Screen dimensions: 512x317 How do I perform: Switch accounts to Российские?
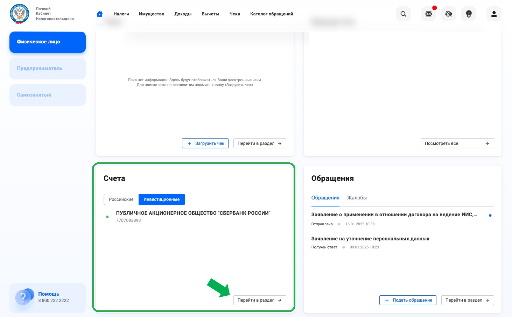tap(121, 199)
